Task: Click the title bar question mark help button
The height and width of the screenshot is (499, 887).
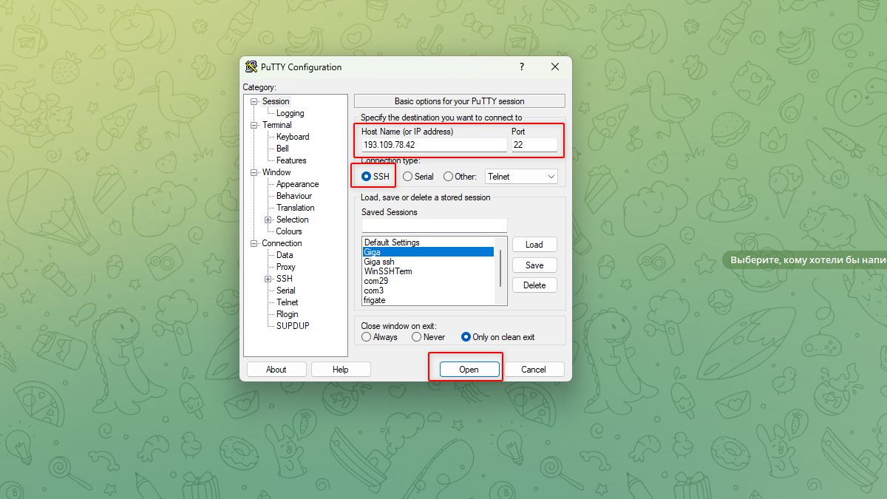Action: [x=522, y=67]
